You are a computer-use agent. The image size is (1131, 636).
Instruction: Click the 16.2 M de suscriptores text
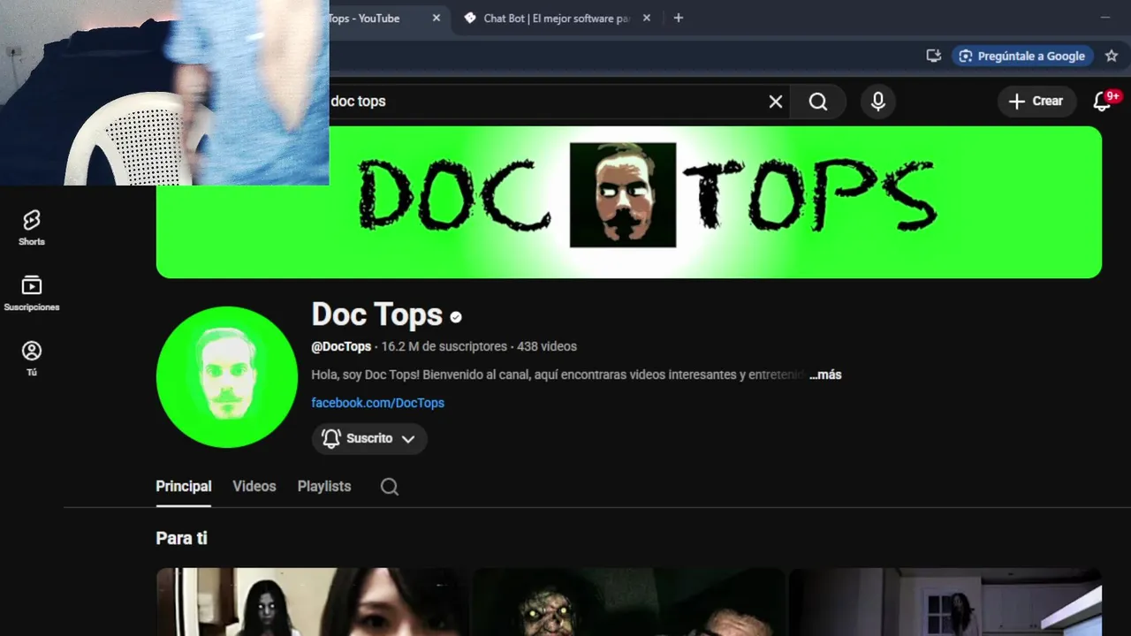444,347
